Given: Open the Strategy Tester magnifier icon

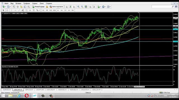Looking at the screenshot, I should click(29, 7).
